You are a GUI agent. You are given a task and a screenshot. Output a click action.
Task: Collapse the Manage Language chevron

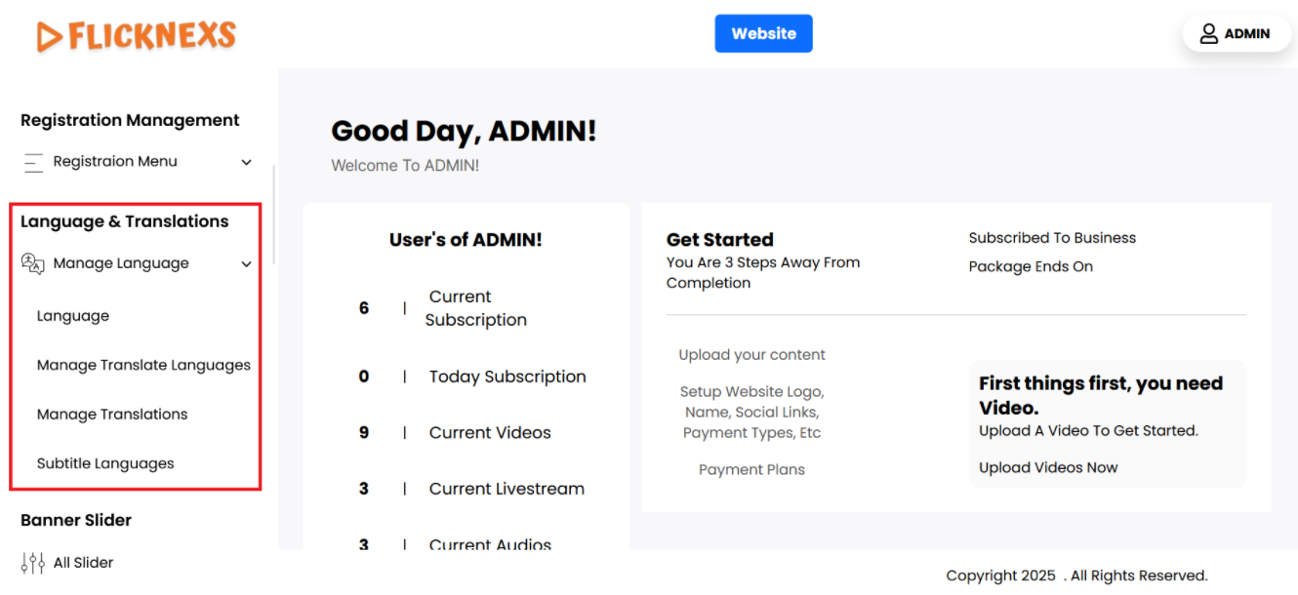tap(247, 264)
